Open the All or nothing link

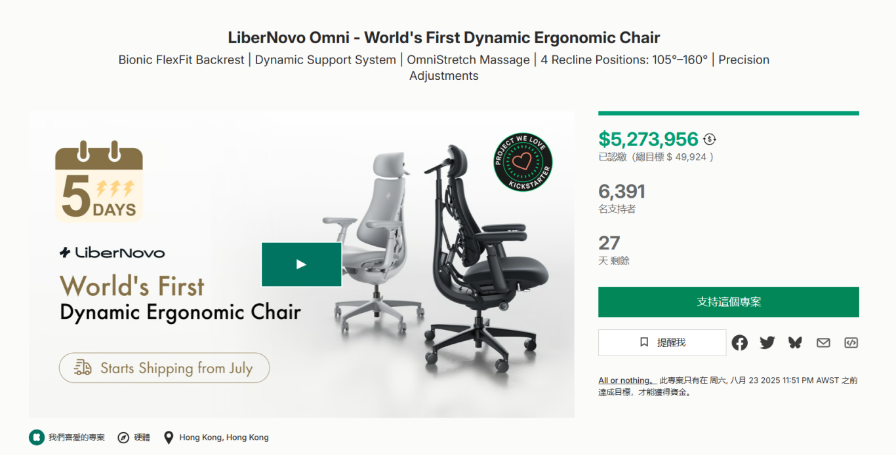[x=626, y=380]
